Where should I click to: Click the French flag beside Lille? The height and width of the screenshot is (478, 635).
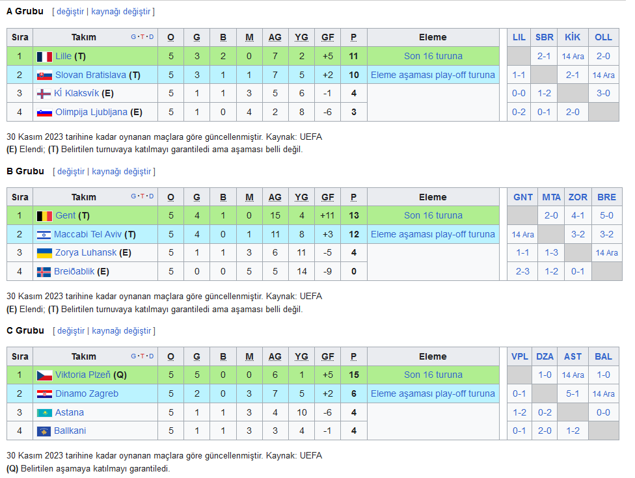coord(44,57)
